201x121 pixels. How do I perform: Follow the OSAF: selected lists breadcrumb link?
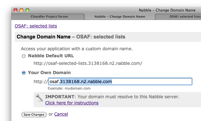[36, 26]
